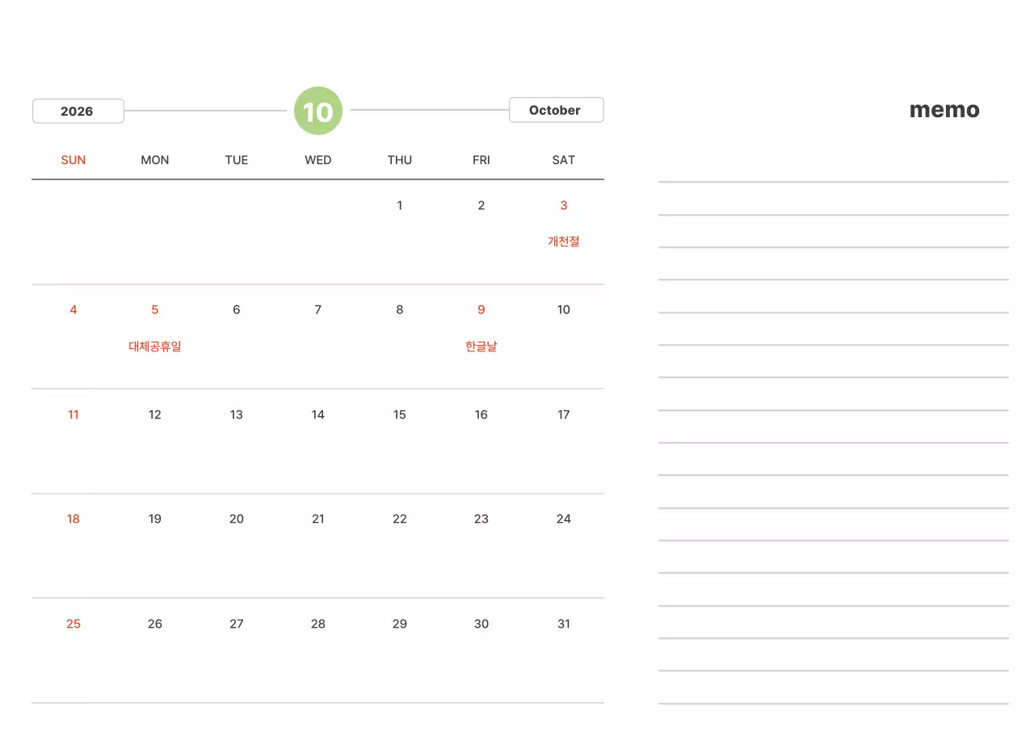Click date 31 on Saturday
This screenshot has height=740, width=1034.
coord(563,624)
